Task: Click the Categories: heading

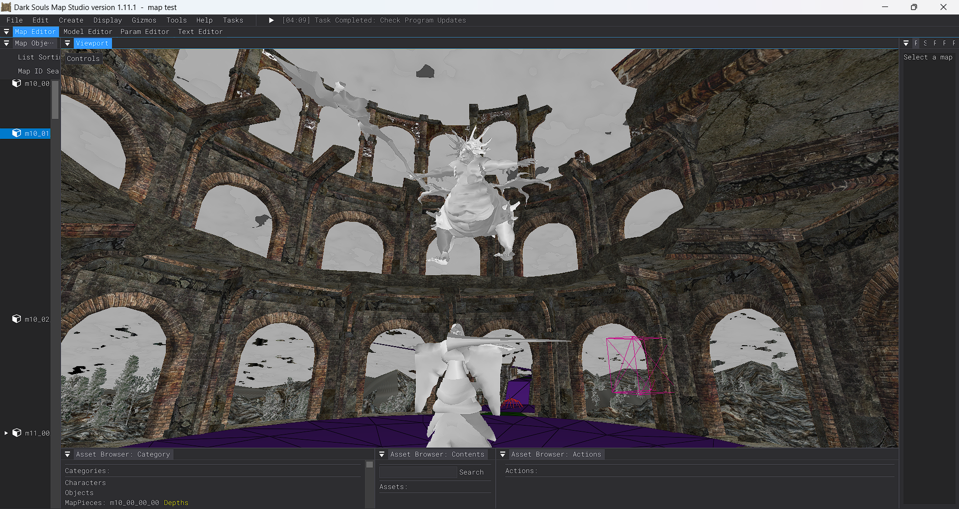Action: pos(87,471)
